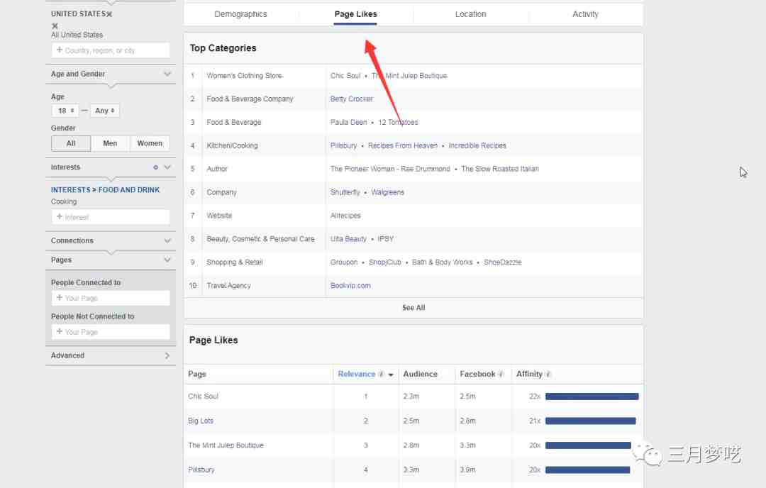Click See All under Top Categories
The image size is (766, 488).
click(413, 308)
